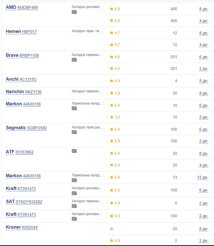
Task: Open photo icon for SAT STKDY93328Z
Action: coord(74,206)
